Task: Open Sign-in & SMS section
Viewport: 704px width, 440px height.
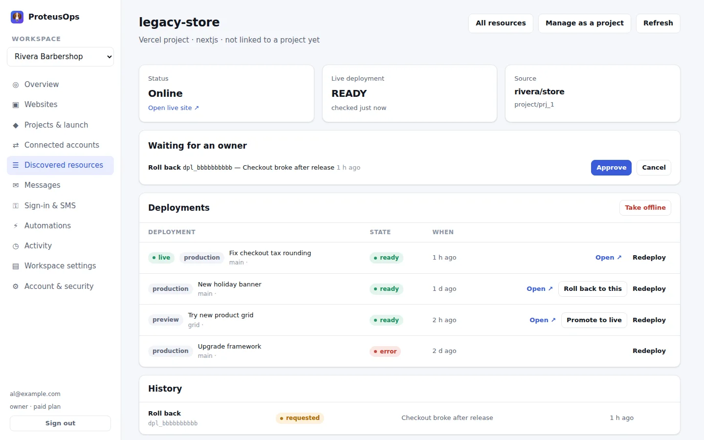Action: pos(60,206)
